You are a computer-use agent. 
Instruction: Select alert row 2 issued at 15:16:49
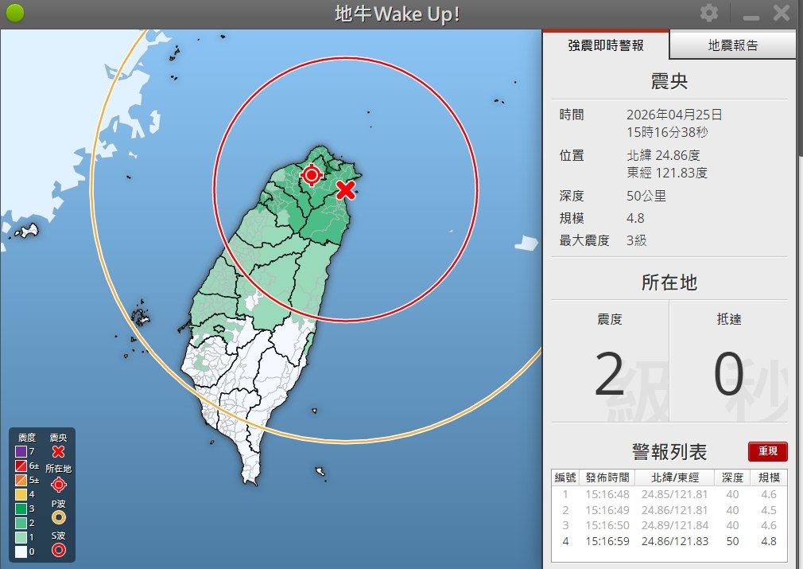[x=669, y=510]
